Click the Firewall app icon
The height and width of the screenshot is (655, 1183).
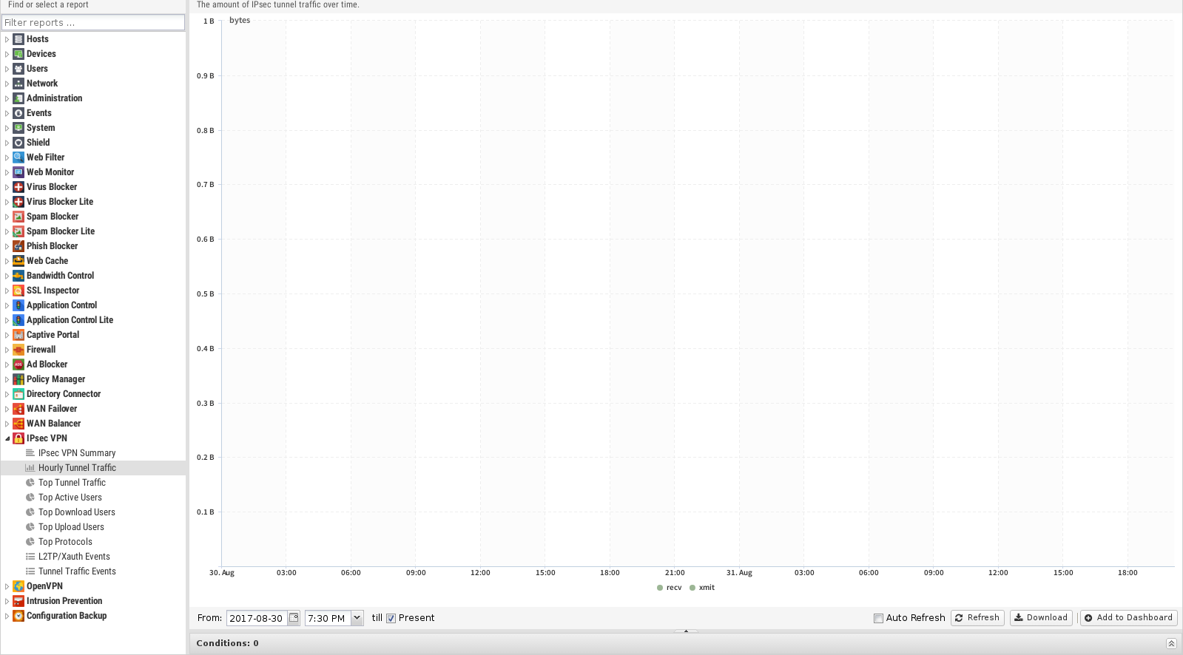pos(18,350)
